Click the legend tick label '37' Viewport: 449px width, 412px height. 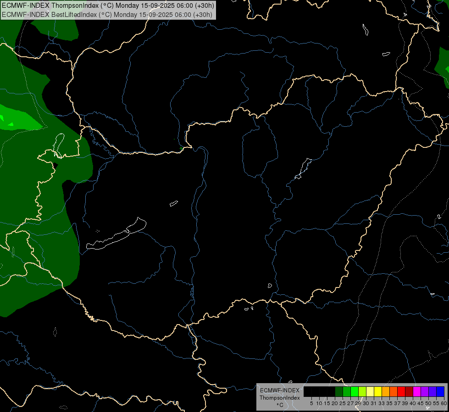point(398,403)
